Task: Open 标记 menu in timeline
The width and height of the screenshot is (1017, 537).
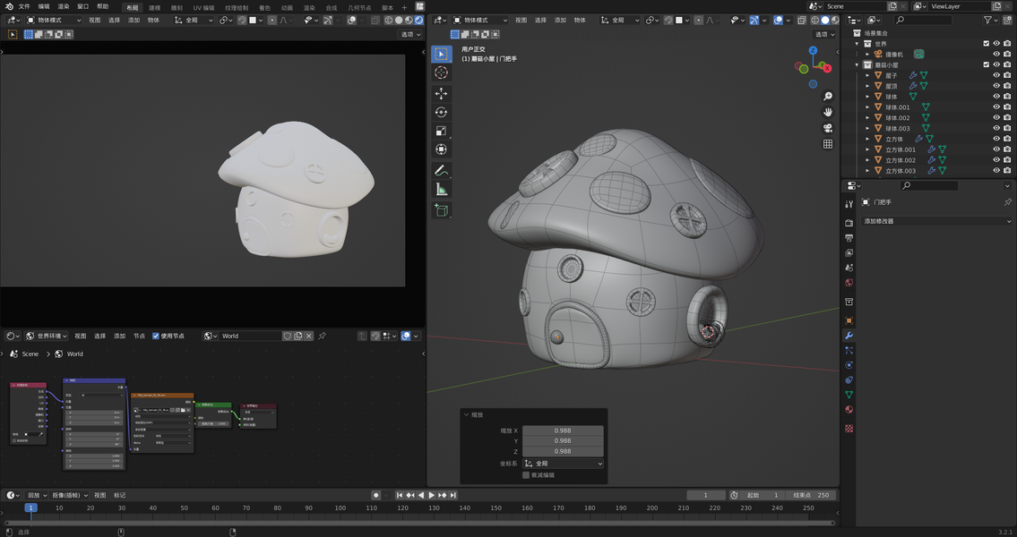Action: click(x=120, y=496)
